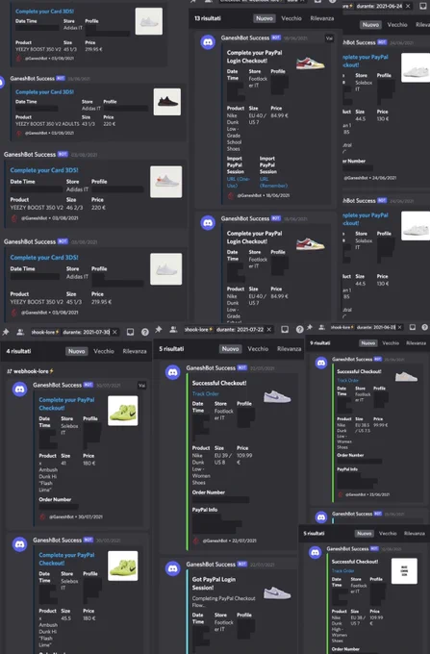The height and width of the screenshot is (654, 430).
Task: Open inbox icon in the 9 risultati panel
Action: click(412, 327)
